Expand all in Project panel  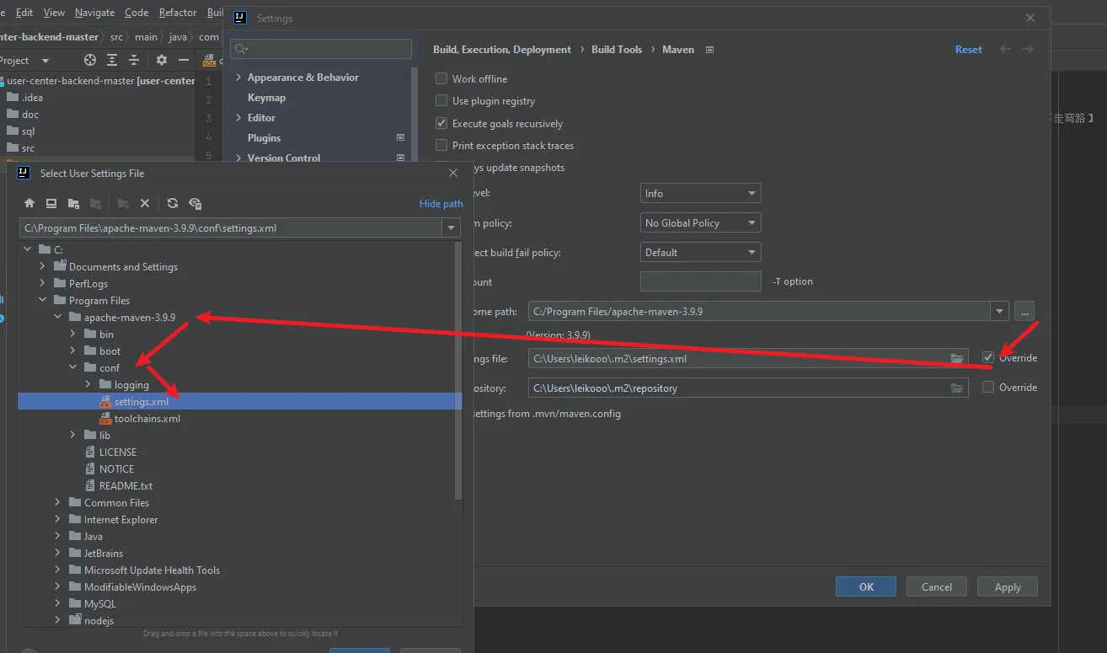(112, 60)
